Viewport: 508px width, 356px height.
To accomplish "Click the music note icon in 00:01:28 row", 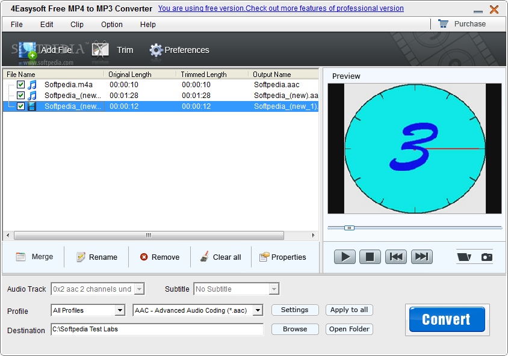I will [x=32, y=96].
